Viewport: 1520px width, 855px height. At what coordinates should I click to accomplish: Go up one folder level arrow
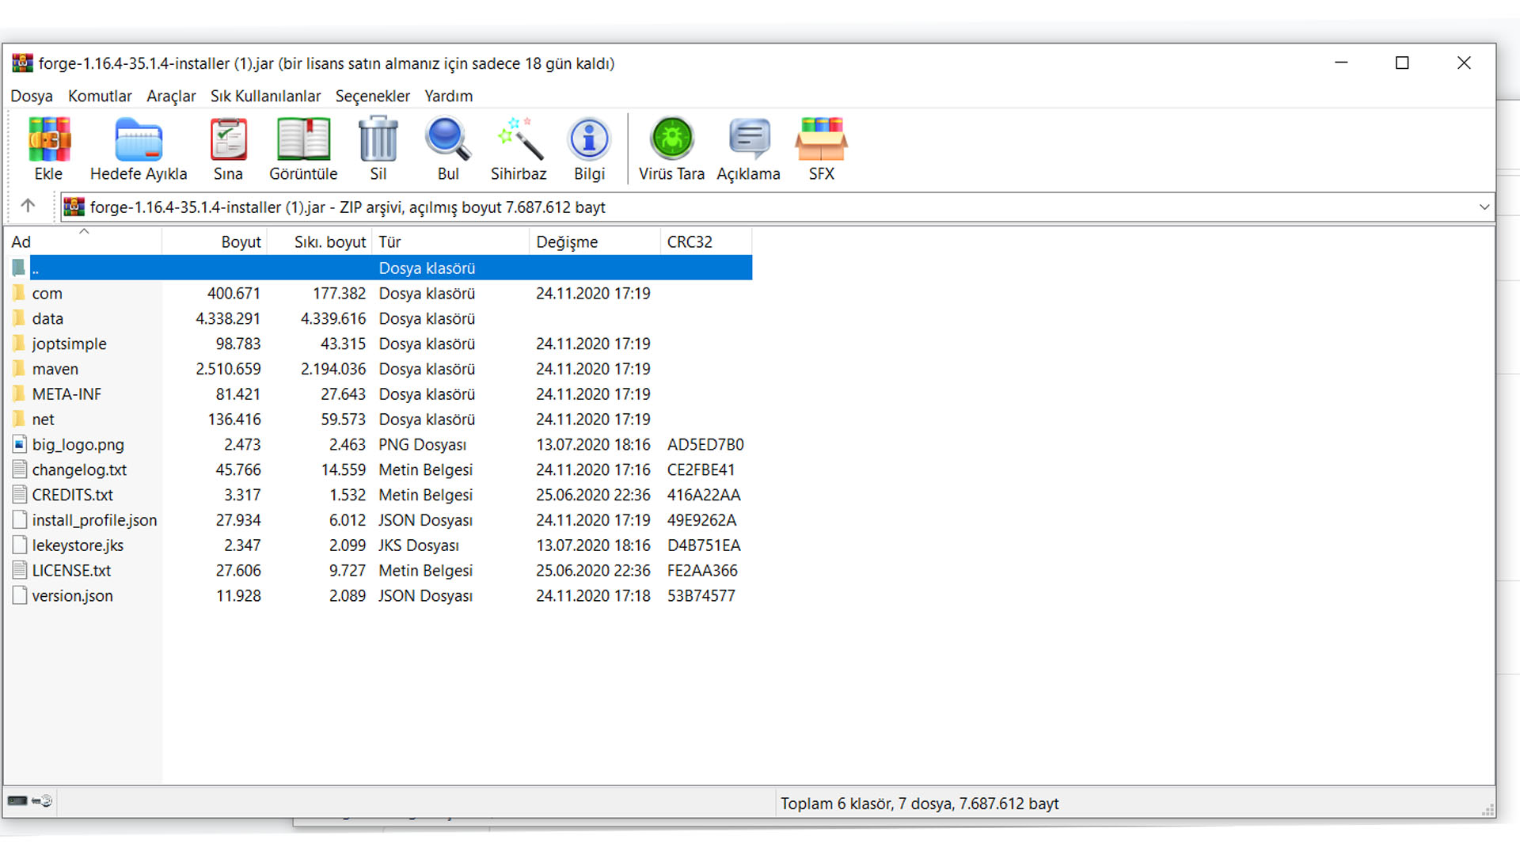tap(28, 206)
